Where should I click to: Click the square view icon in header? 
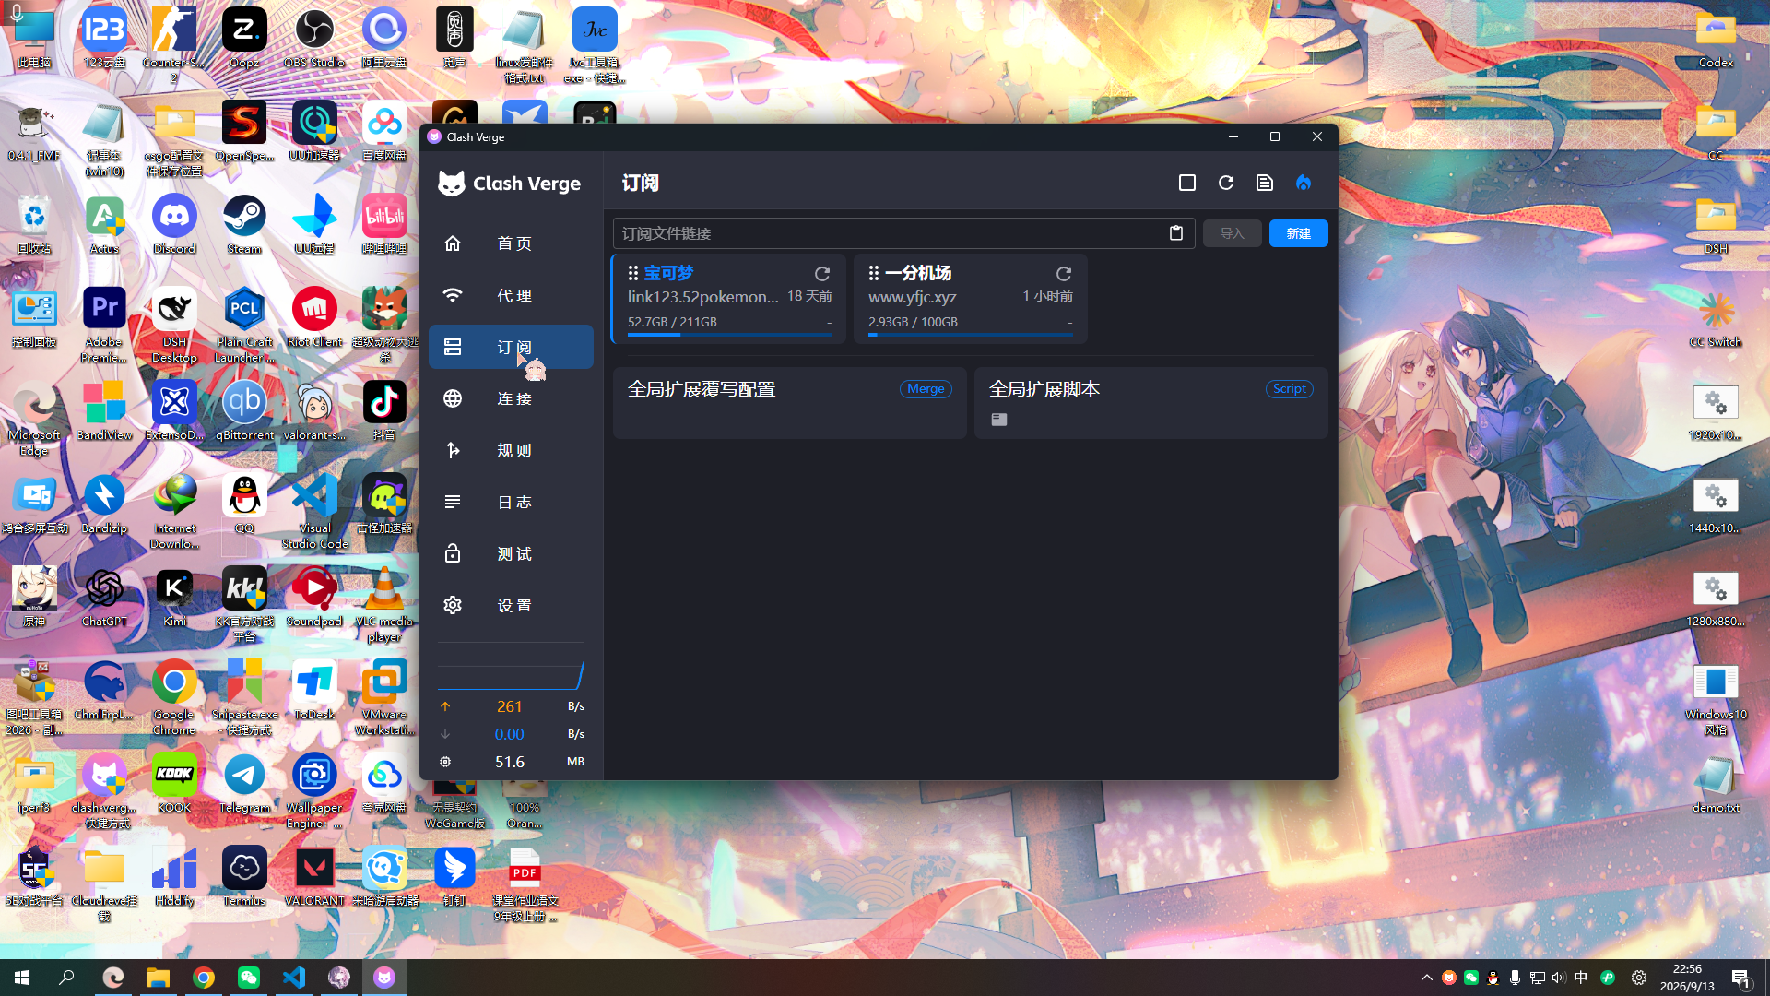click(1187, 183)
